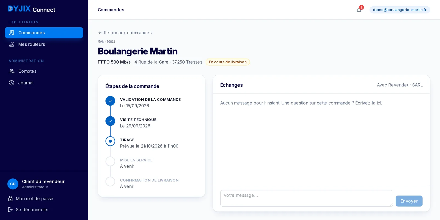Click the date Le 15/09/2026
This screenshot has height=220, width=440.
pyautogui.click(x=134, y=106)
